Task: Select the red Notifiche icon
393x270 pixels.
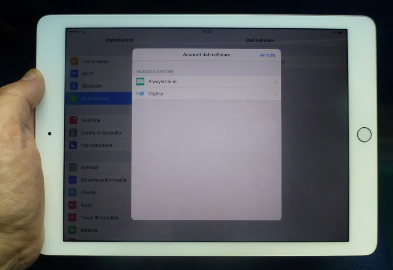Action: point(73,120)
